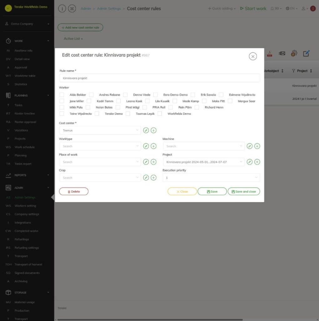Click the Crop pencil edit icon
319x321 pixels.
click(146, 177)
